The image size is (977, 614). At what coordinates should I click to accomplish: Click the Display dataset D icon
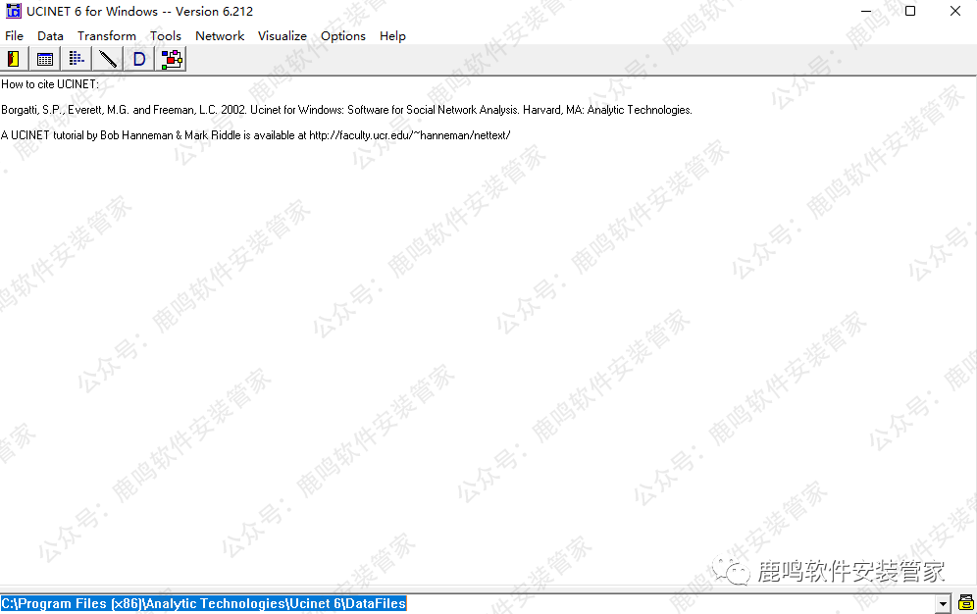(x=139, y=59)
